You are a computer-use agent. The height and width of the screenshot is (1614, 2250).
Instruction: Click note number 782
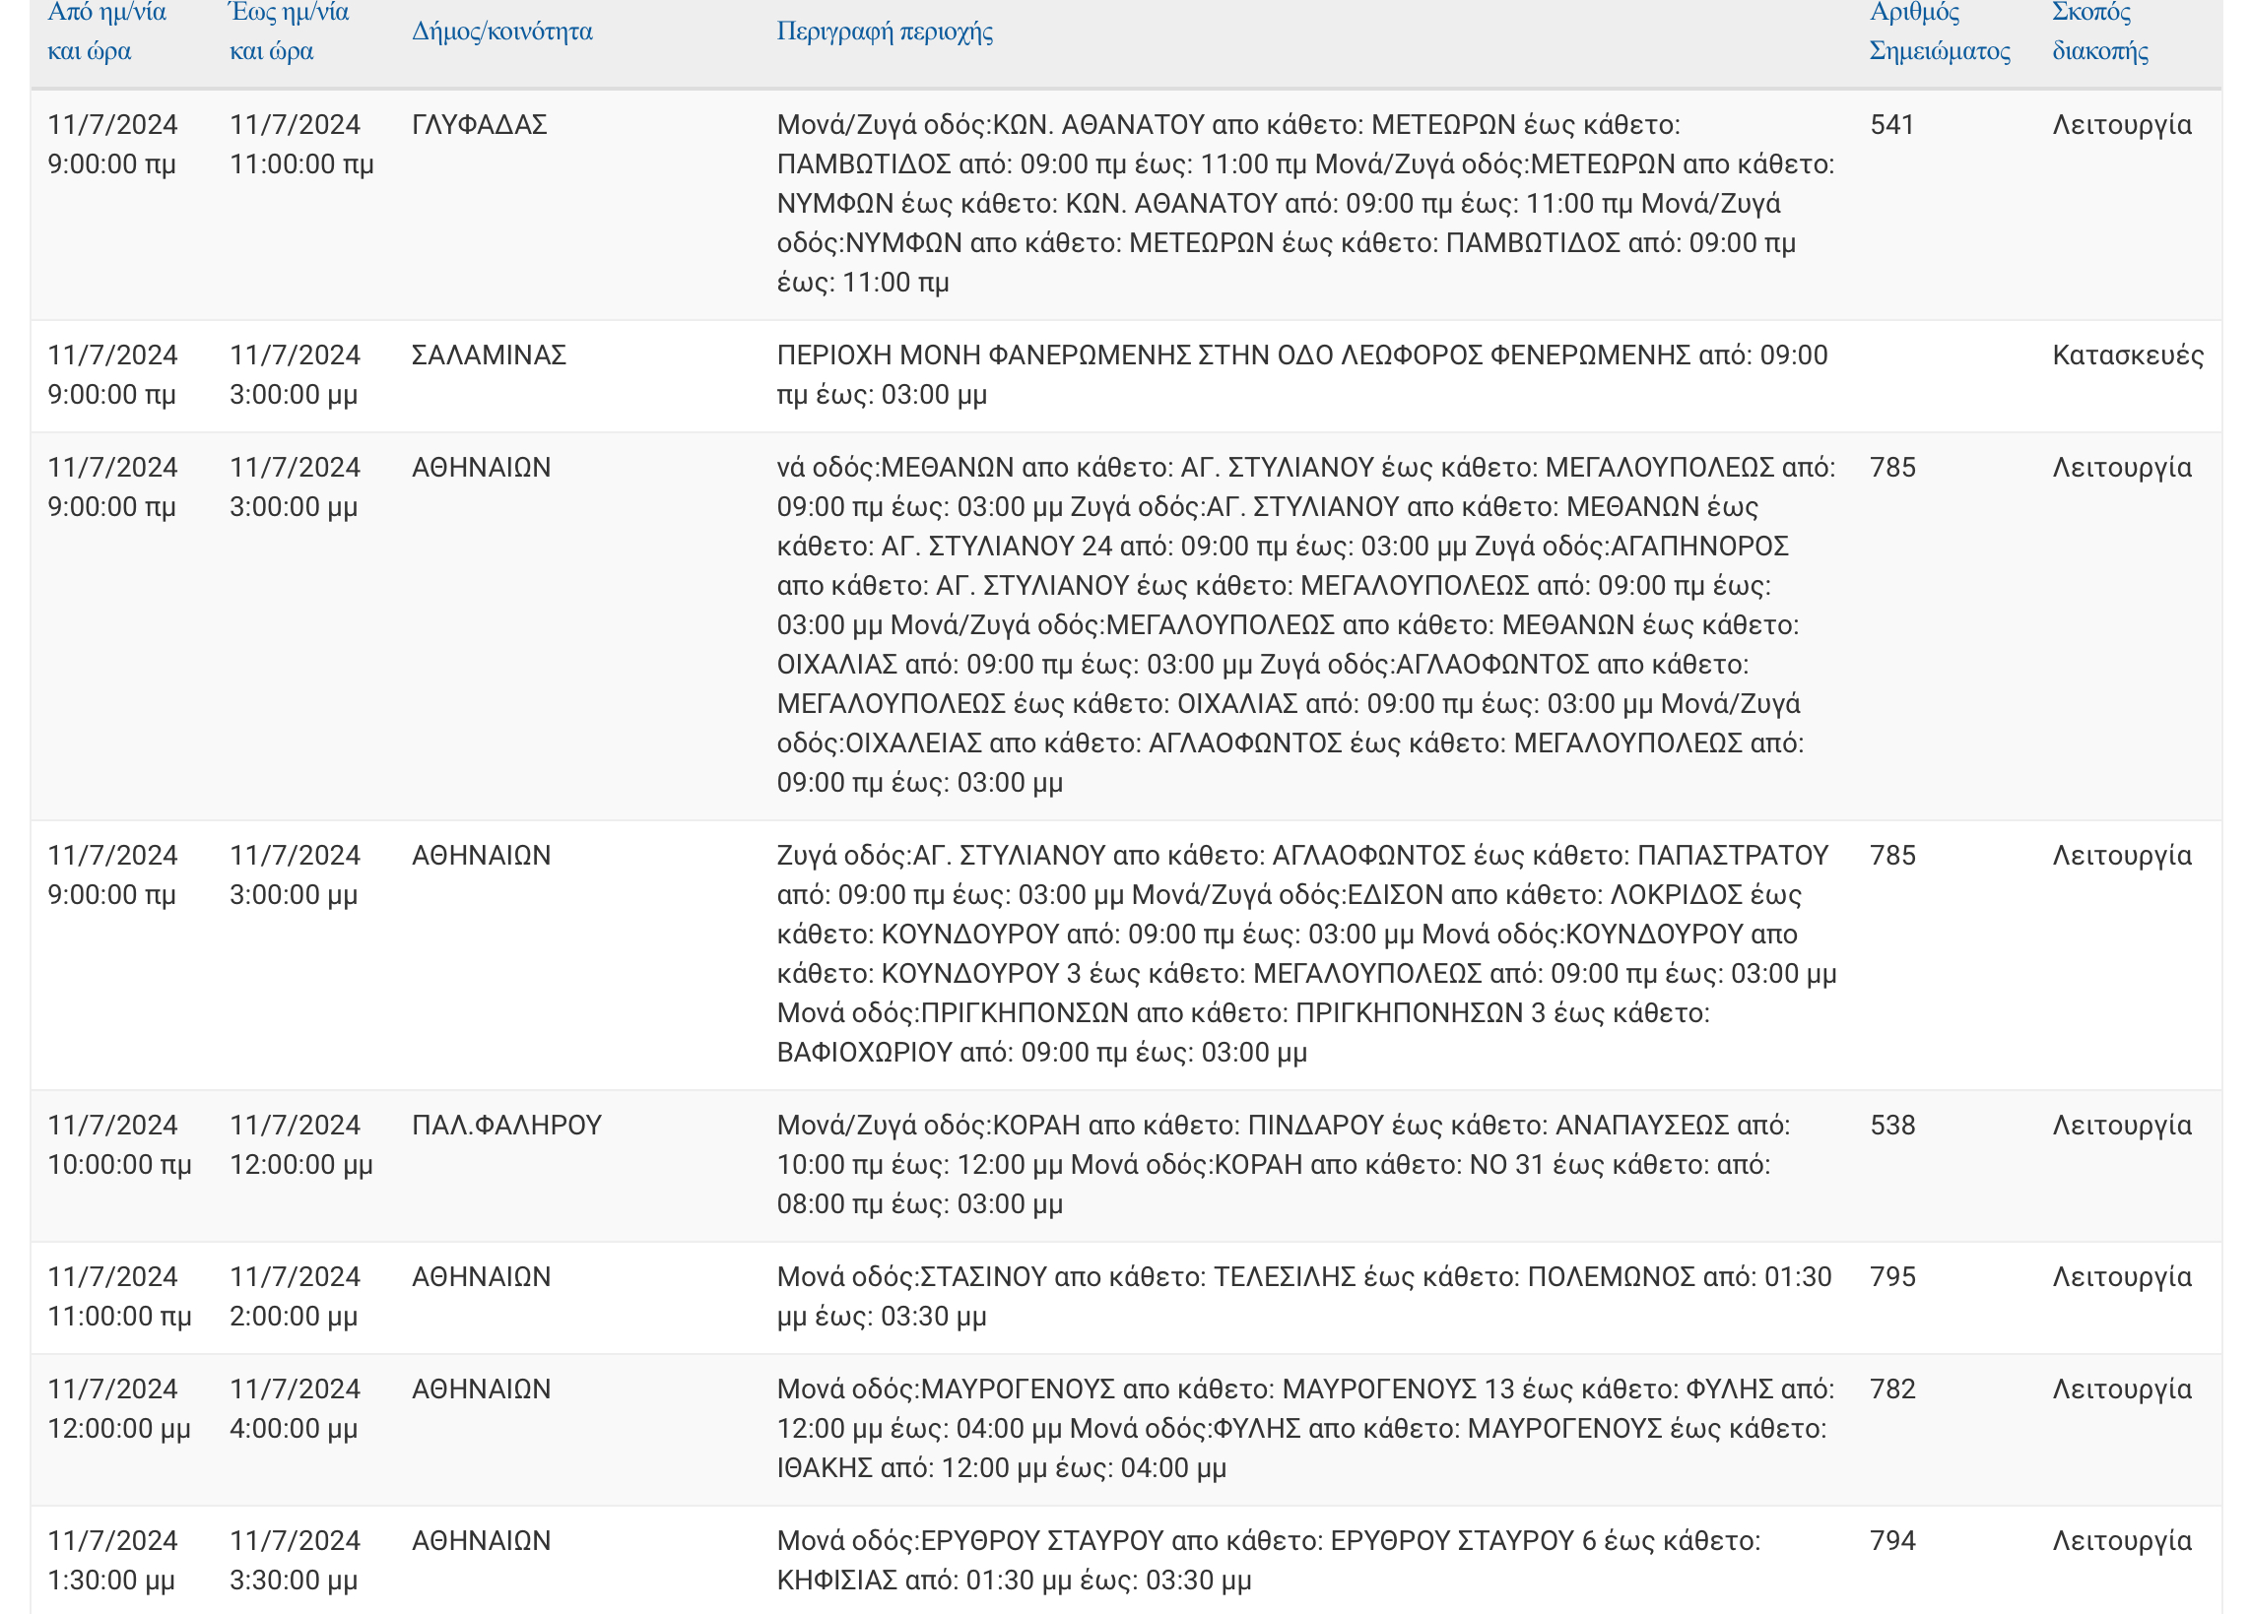[x=1892, y=1388]
